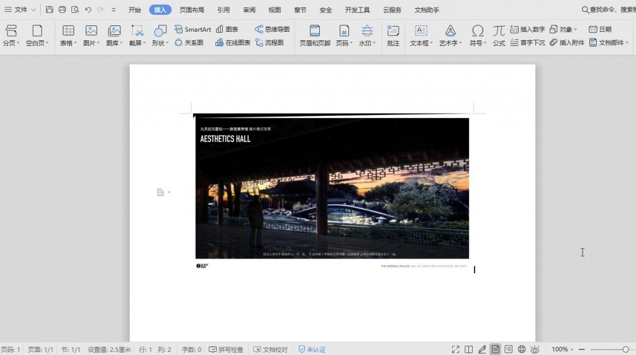Select the Aesthetics Hall picture in document
Screen dimensions: 636x355
[332, 192]
